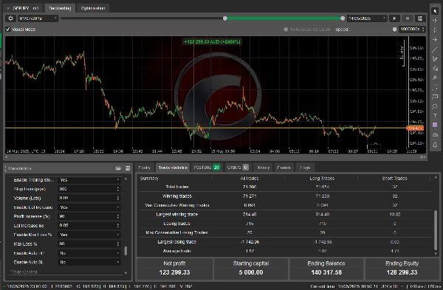Select the cursor pointer tool
443x290 pixels.
click(435, 11)
